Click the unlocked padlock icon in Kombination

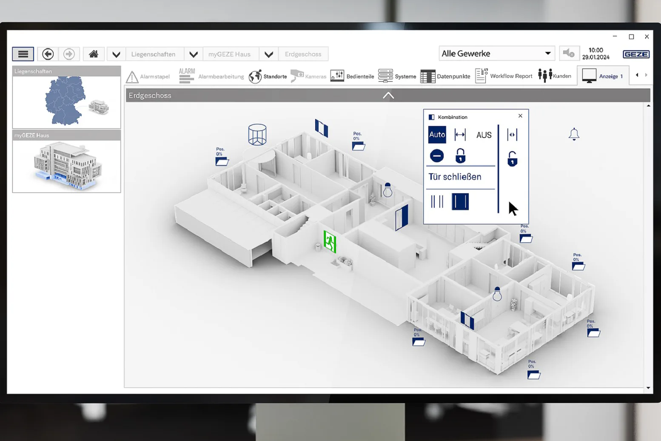(x=513, y=159)
